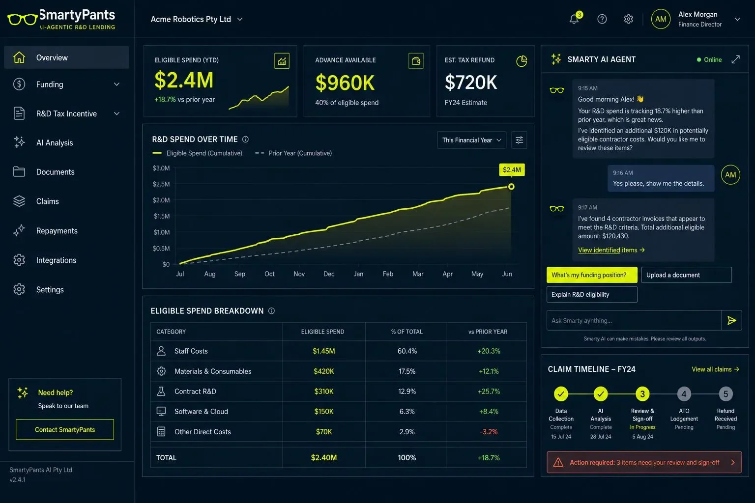
Task: Click the Contract R&D flask icon
Action: point(161,391)
